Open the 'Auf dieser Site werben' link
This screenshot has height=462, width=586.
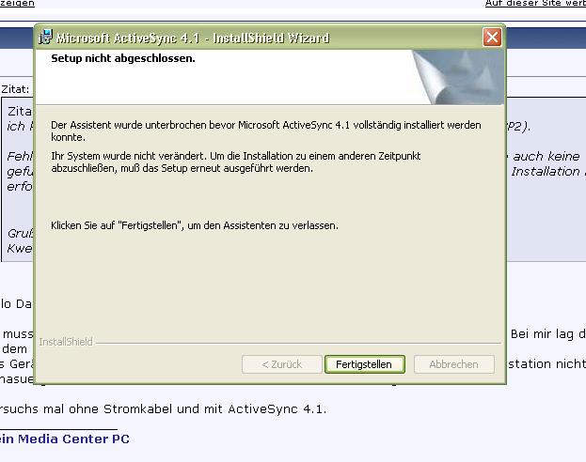pyautogui.click(x=534, y=4)
